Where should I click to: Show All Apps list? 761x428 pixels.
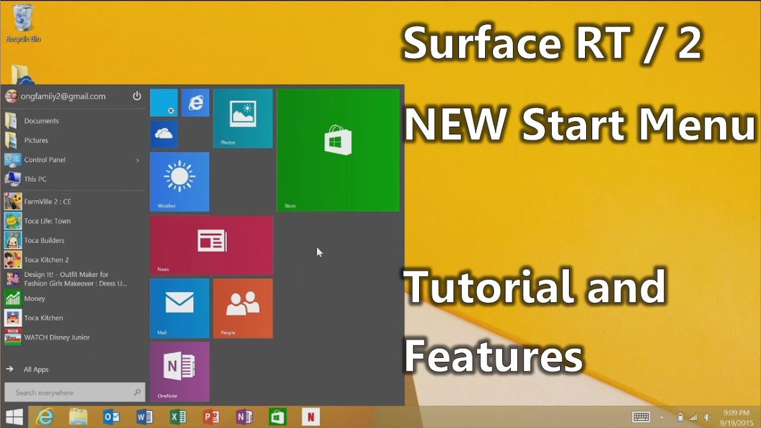[27, 369]
